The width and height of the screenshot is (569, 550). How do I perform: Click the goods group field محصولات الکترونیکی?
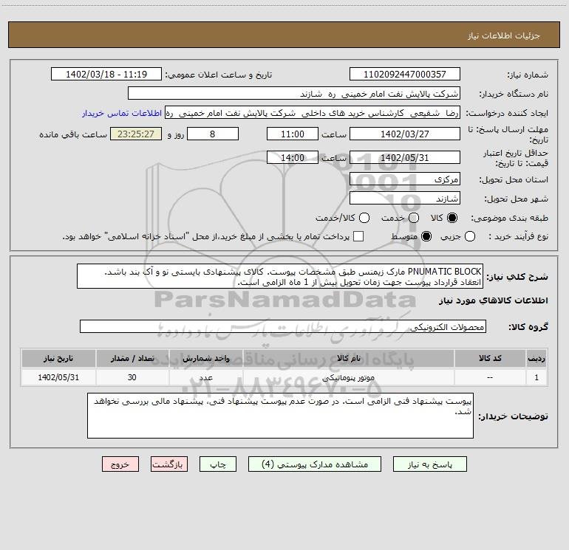tap(283, 326)
